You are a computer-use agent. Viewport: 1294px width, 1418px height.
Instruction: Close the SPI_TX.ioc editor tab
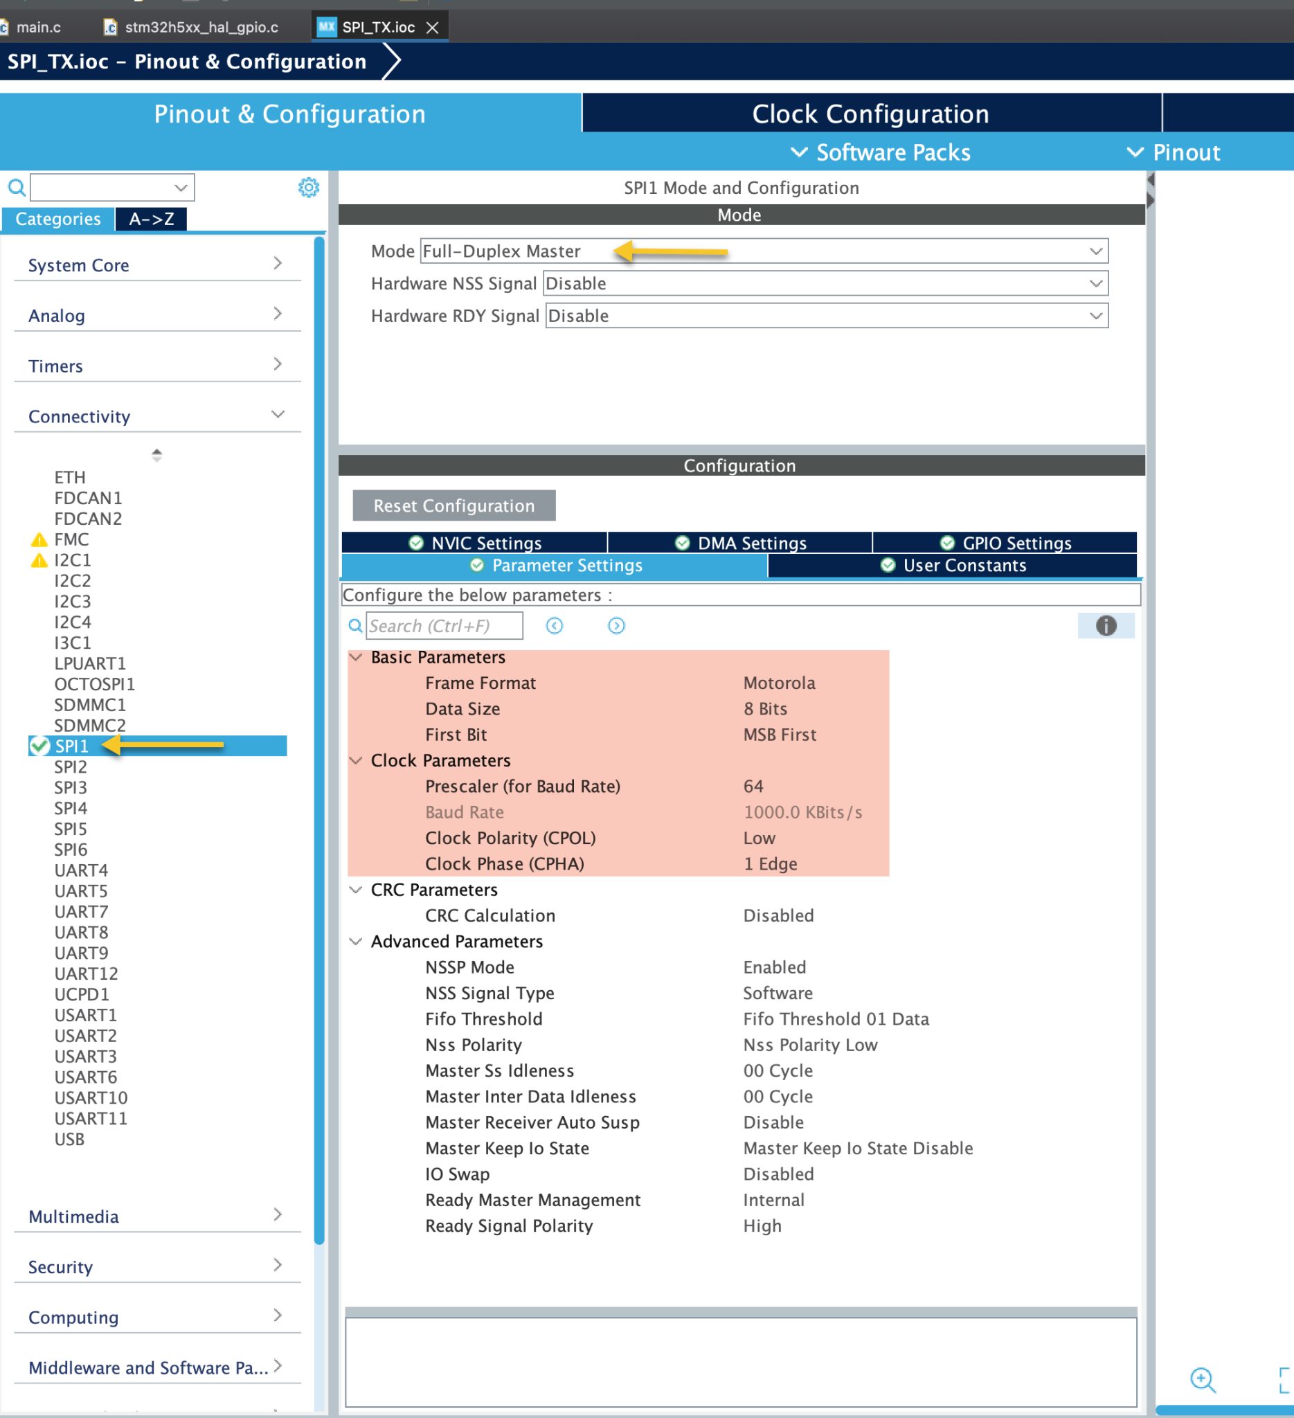433,28
